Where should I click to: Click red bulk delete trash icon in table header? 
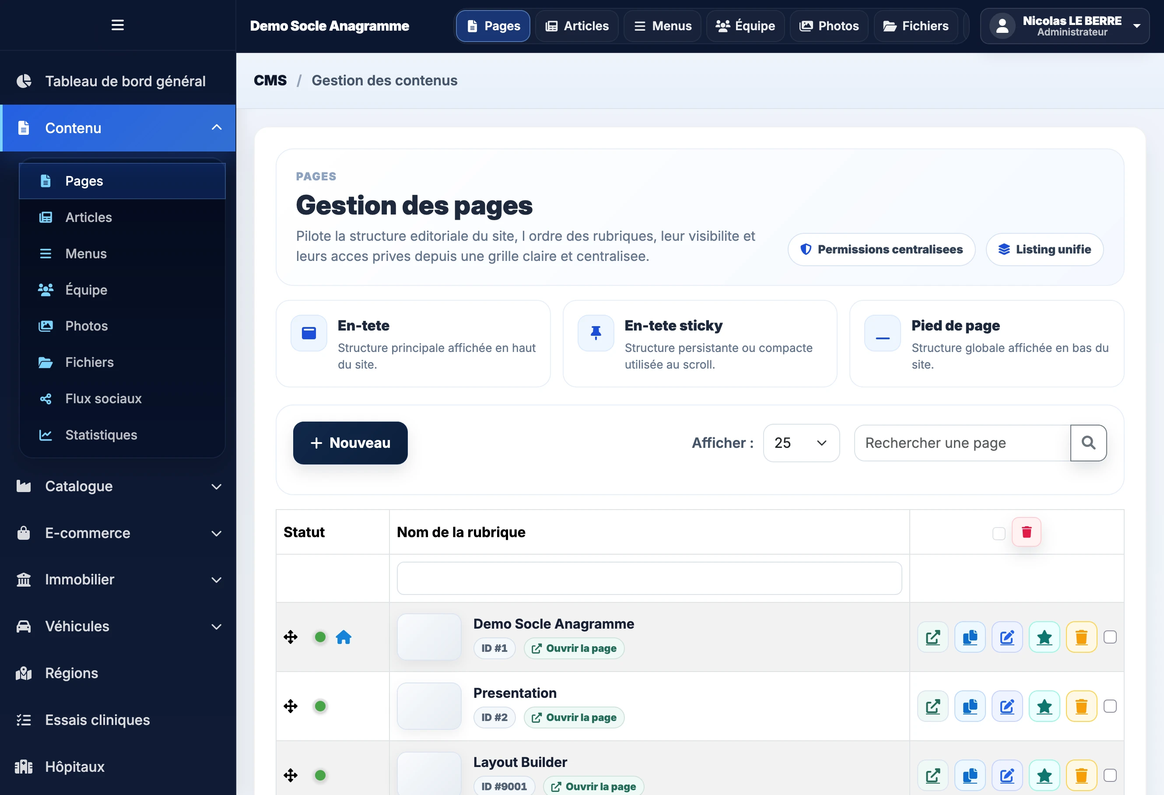tap(1026, 532)
